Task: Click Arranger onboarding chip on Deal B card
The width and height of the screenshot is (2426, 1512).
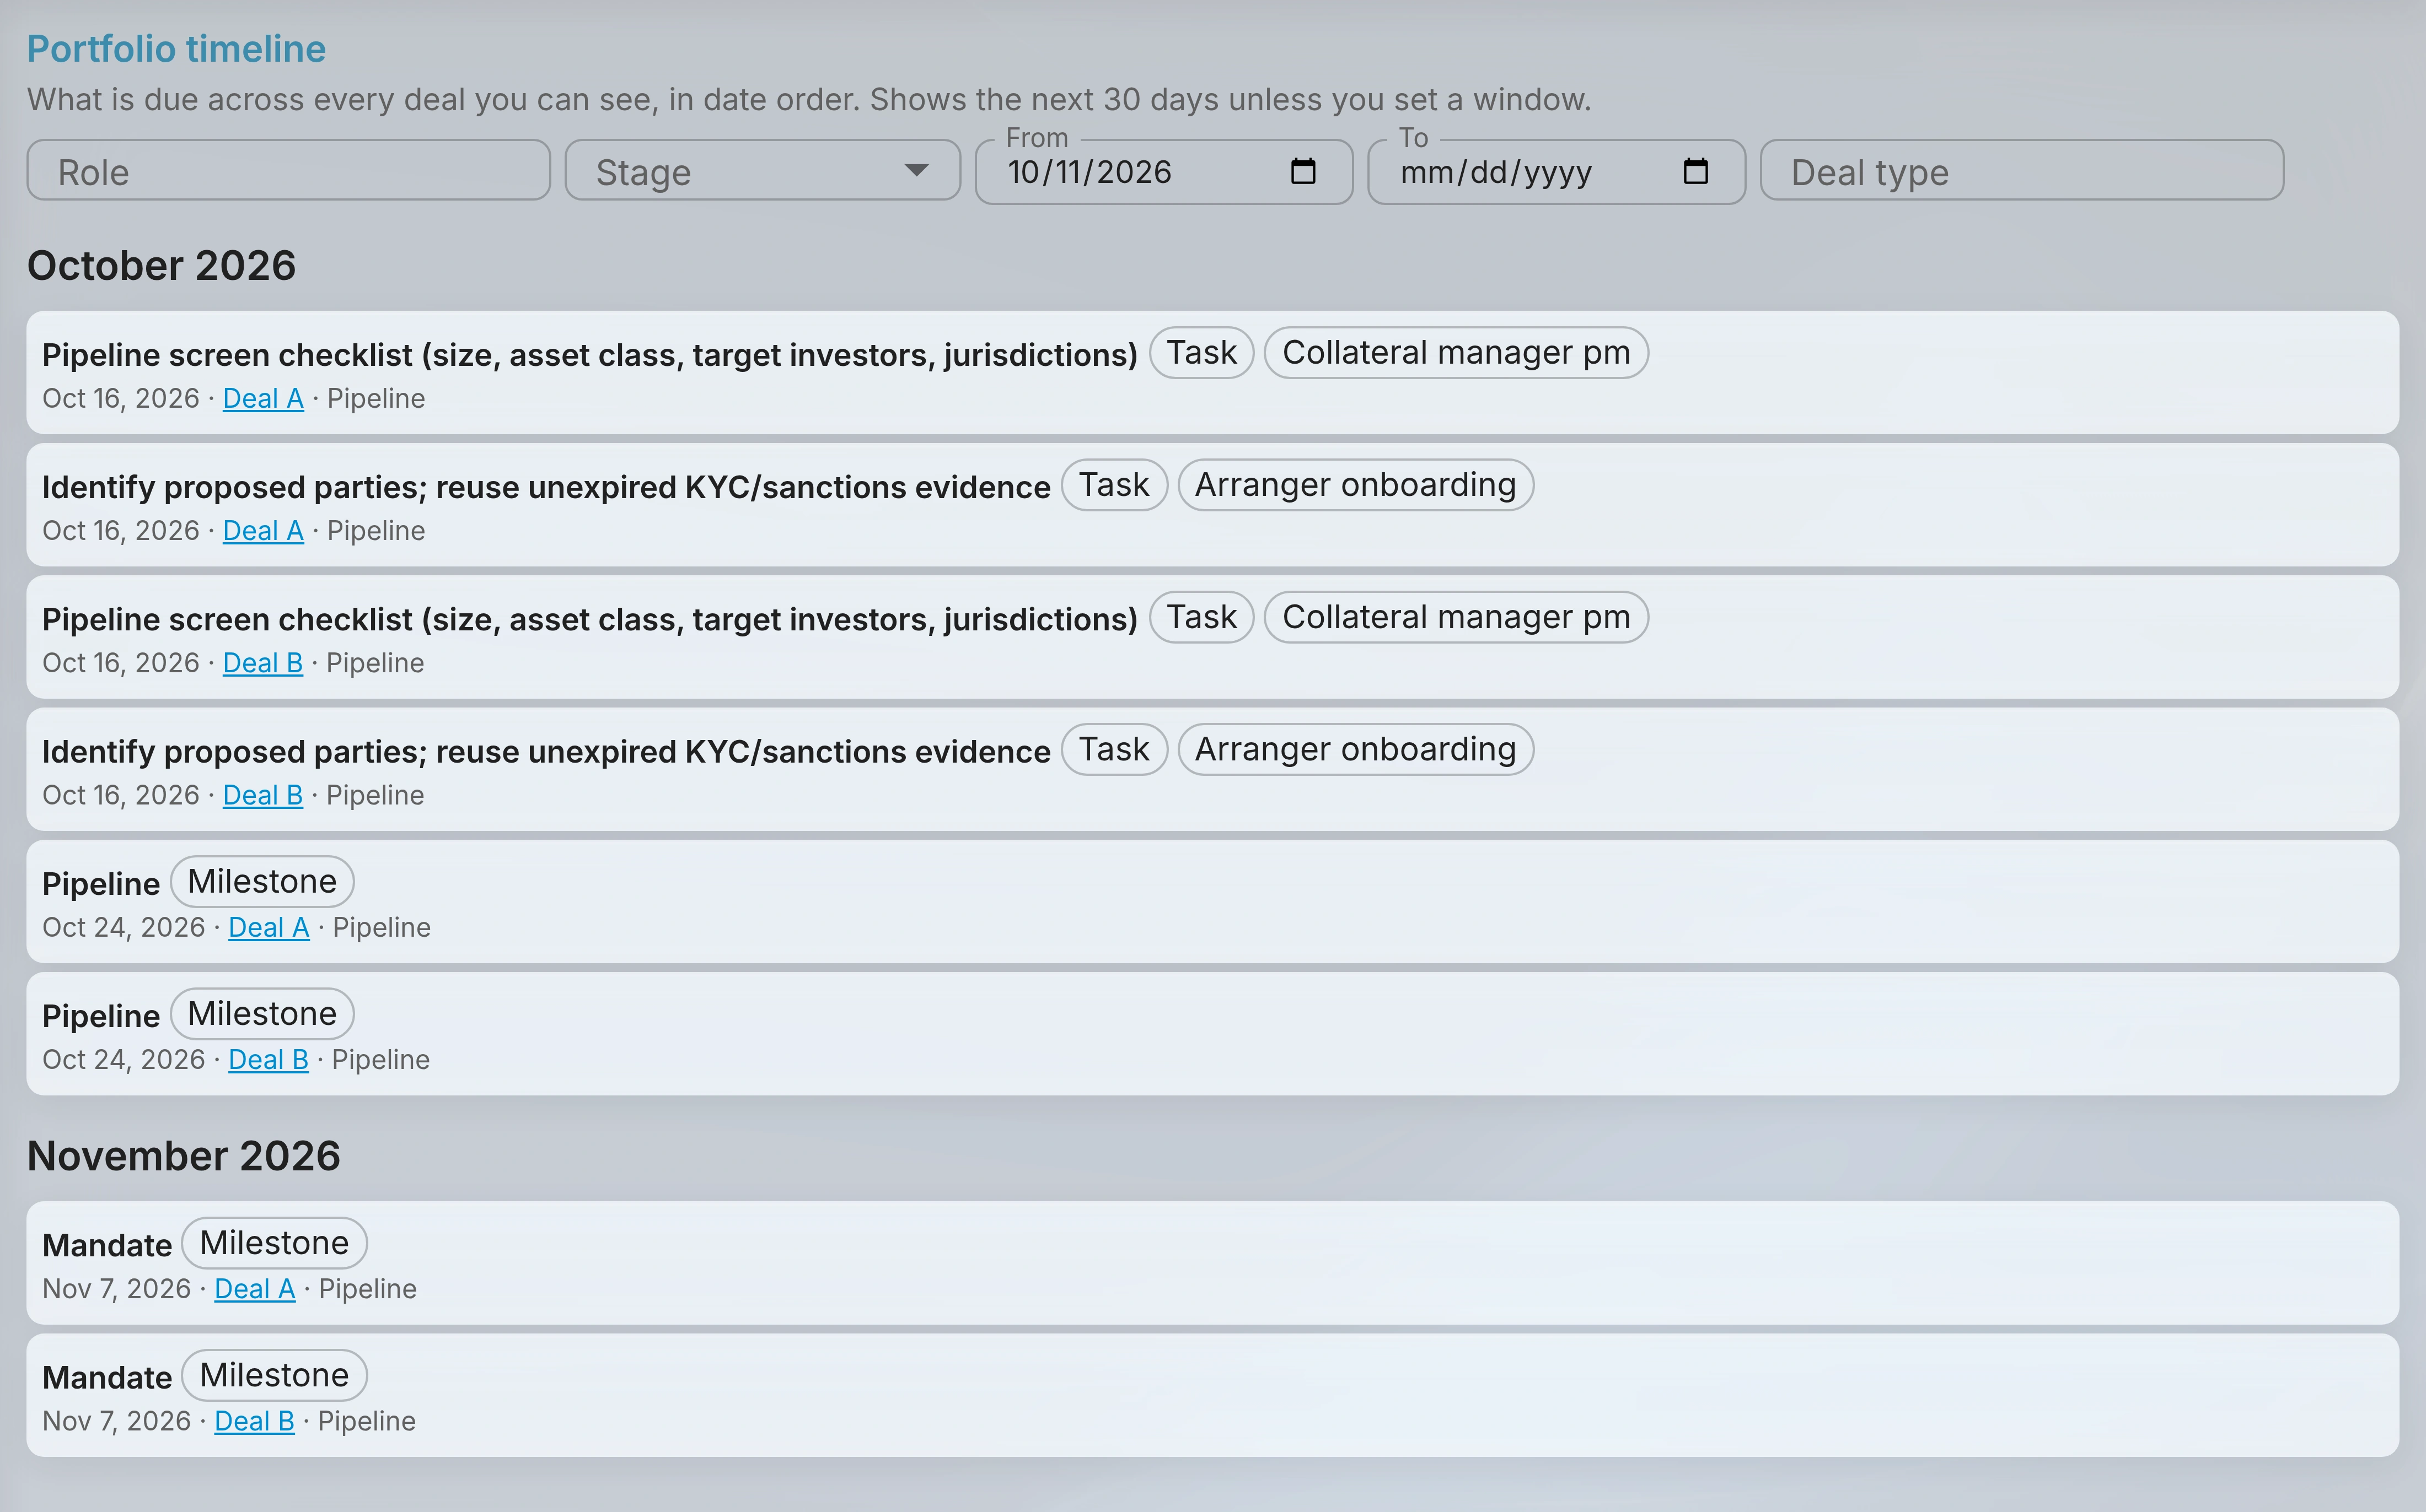Action: 1356,748
